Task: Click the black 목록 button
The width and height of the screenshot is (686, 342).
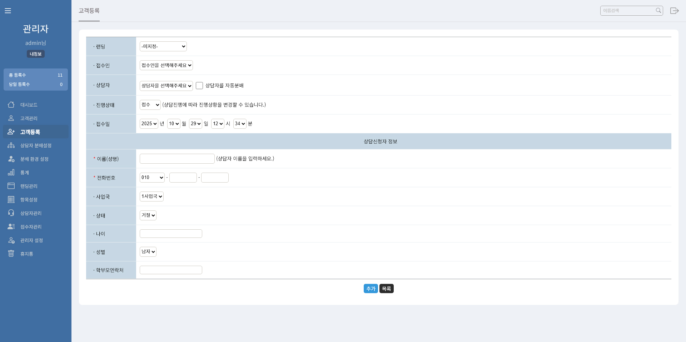Action: click(x=386, y=289)
